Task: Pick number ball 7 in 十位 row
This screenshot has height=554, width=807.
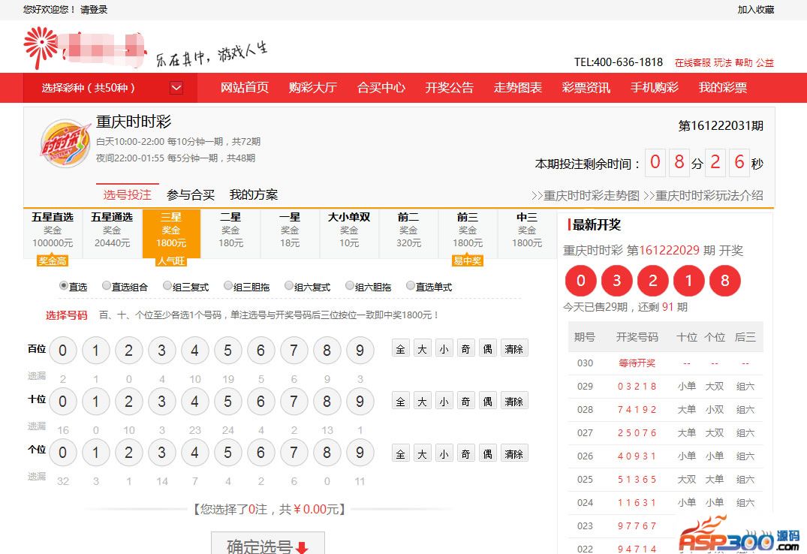Action: point(294,402)
